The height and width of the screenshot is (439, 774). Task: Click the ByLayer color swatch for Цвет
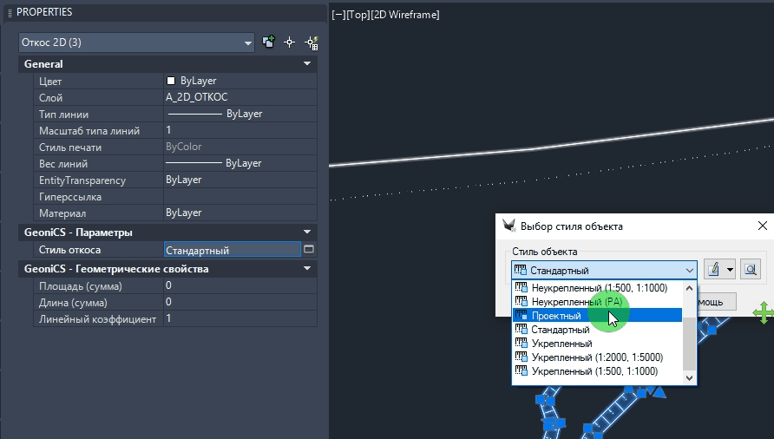coord(171,81)
